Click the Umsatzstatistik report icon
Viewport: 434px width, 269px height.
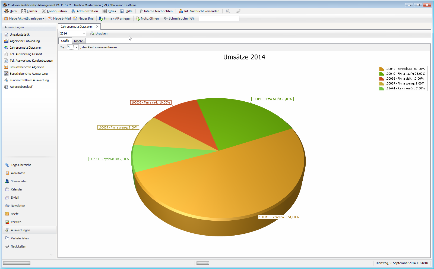pos(6,35)
